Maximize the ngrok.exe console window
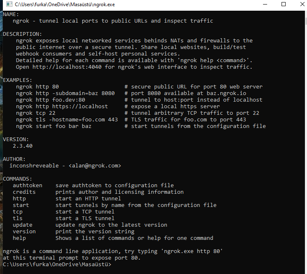 tap(283, 4)
